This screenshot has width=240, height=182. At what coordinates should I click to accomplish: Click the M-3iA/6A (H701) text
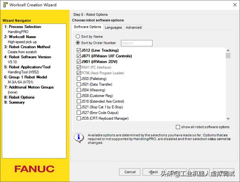pyautogui.click(x=21, y=82)
